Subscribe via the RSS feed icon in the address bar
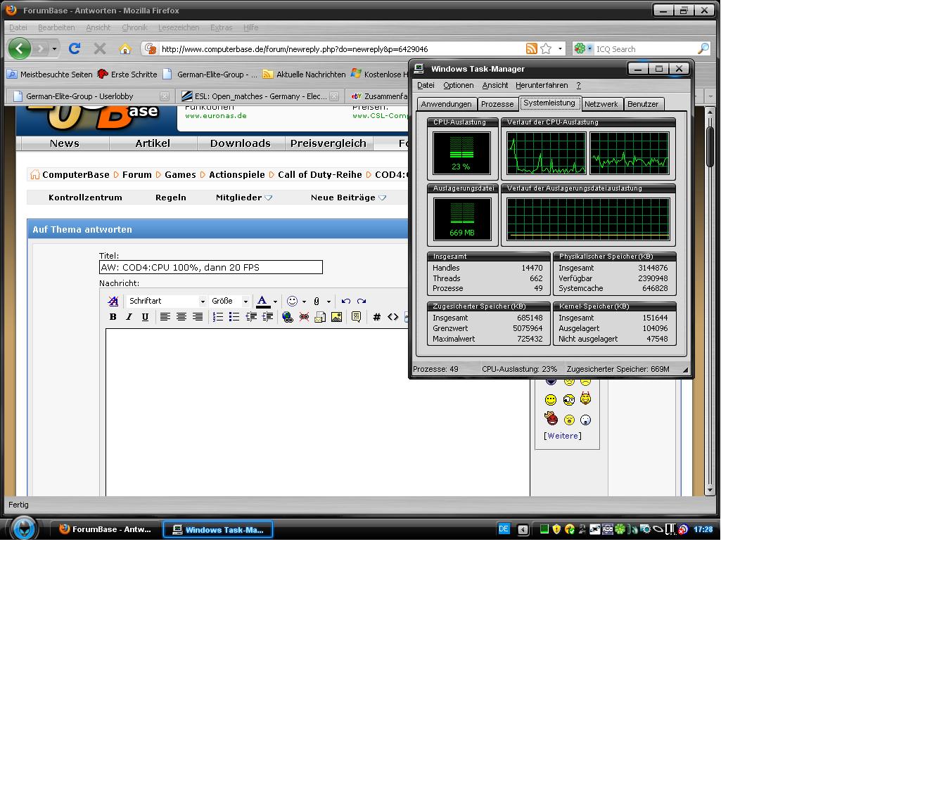The height and width of the screenshot is (790, 951). coord(532,48)
